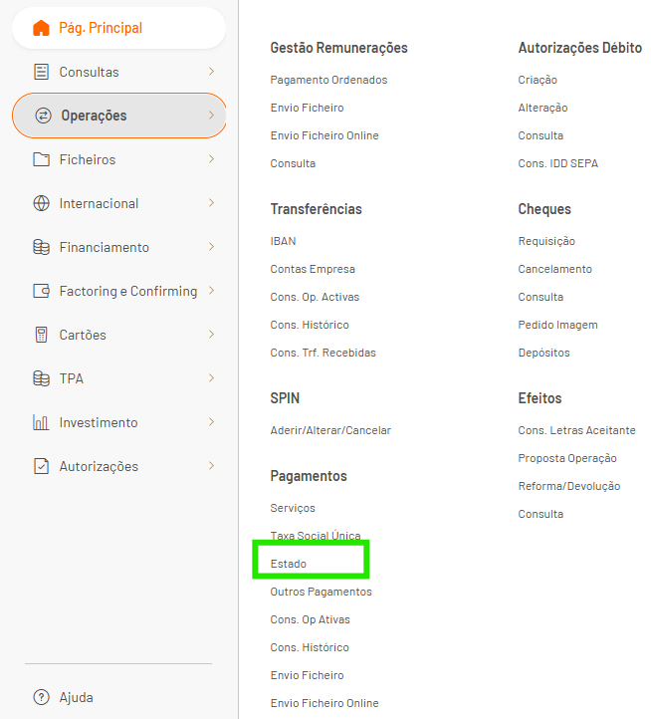Open the Pág. Principal menu item
Viewport: 651px width, 719px height.
(101, 28)
